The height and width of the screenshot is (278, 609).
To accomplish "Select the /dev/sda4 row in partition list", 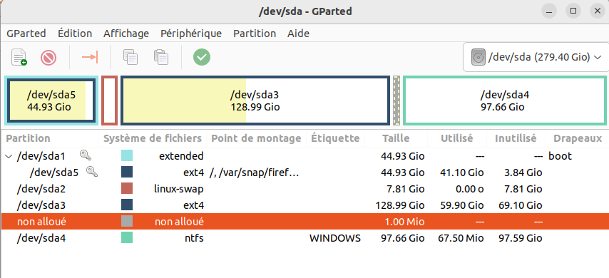I will [x=304, y=237].
